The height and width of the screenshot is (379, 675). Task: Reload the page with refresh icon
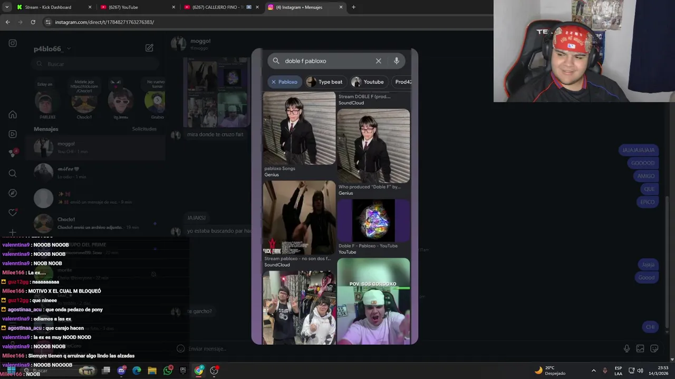[x=33, y=22]
